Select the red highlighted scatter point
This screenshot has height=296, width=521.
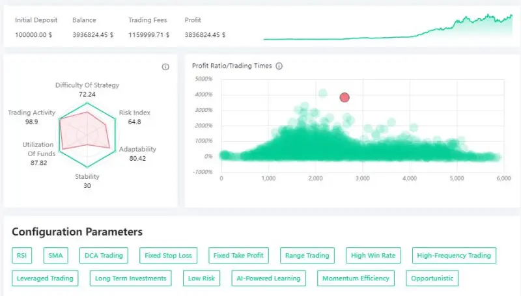tap(345, 98)
